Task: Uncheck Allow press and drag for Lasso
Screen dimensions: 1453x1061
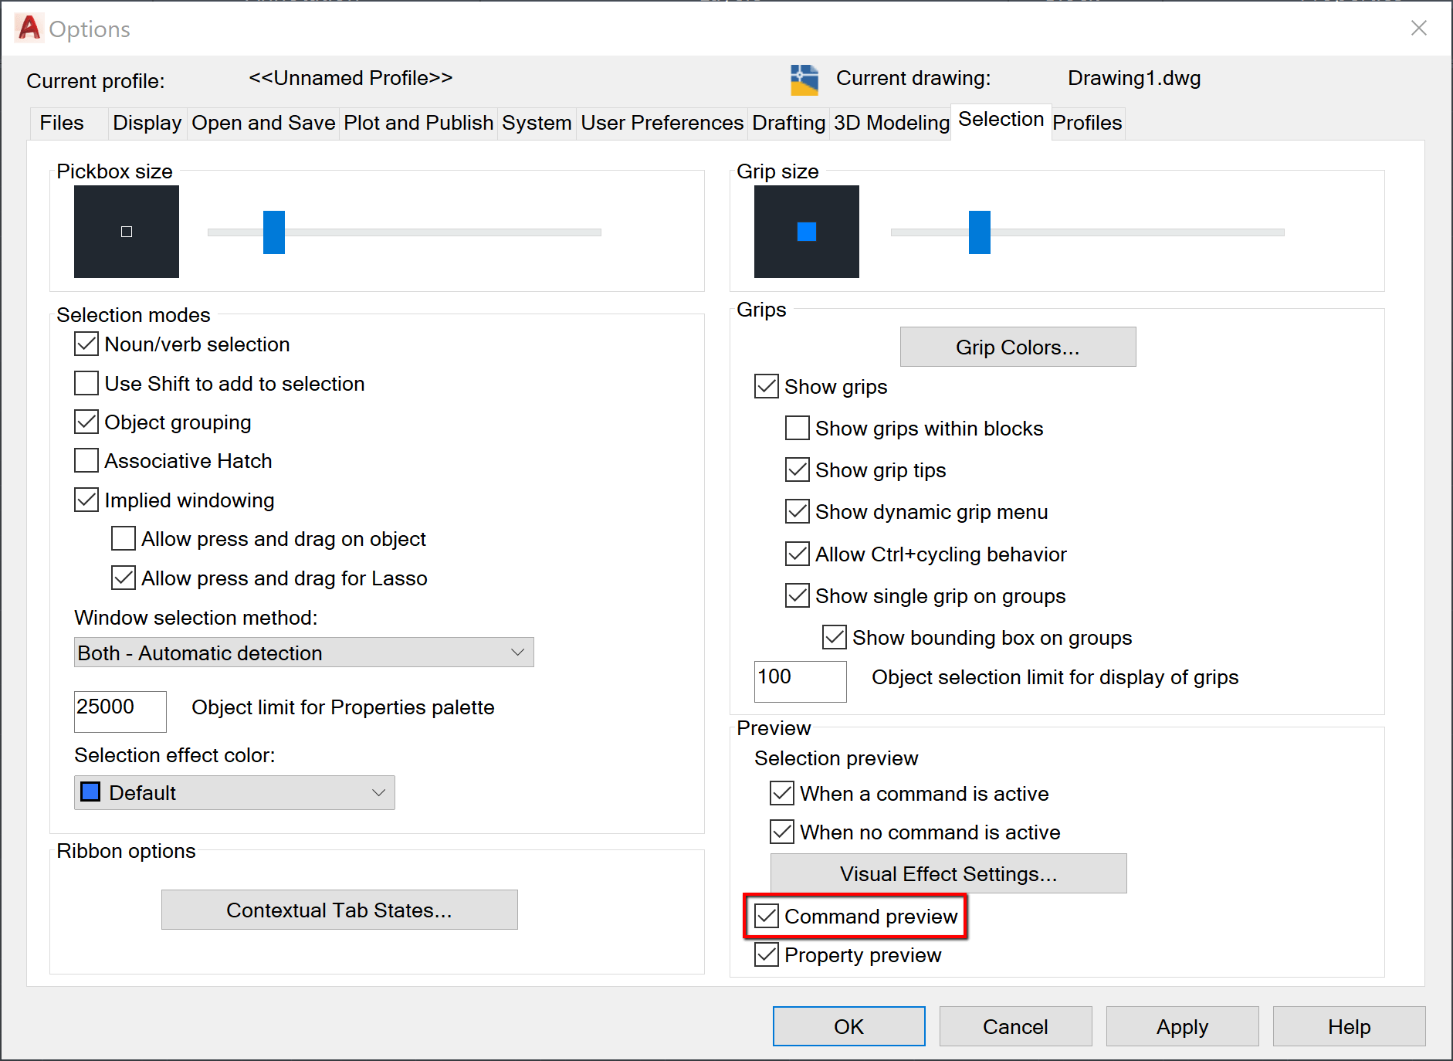Action: tap(123, 578)
